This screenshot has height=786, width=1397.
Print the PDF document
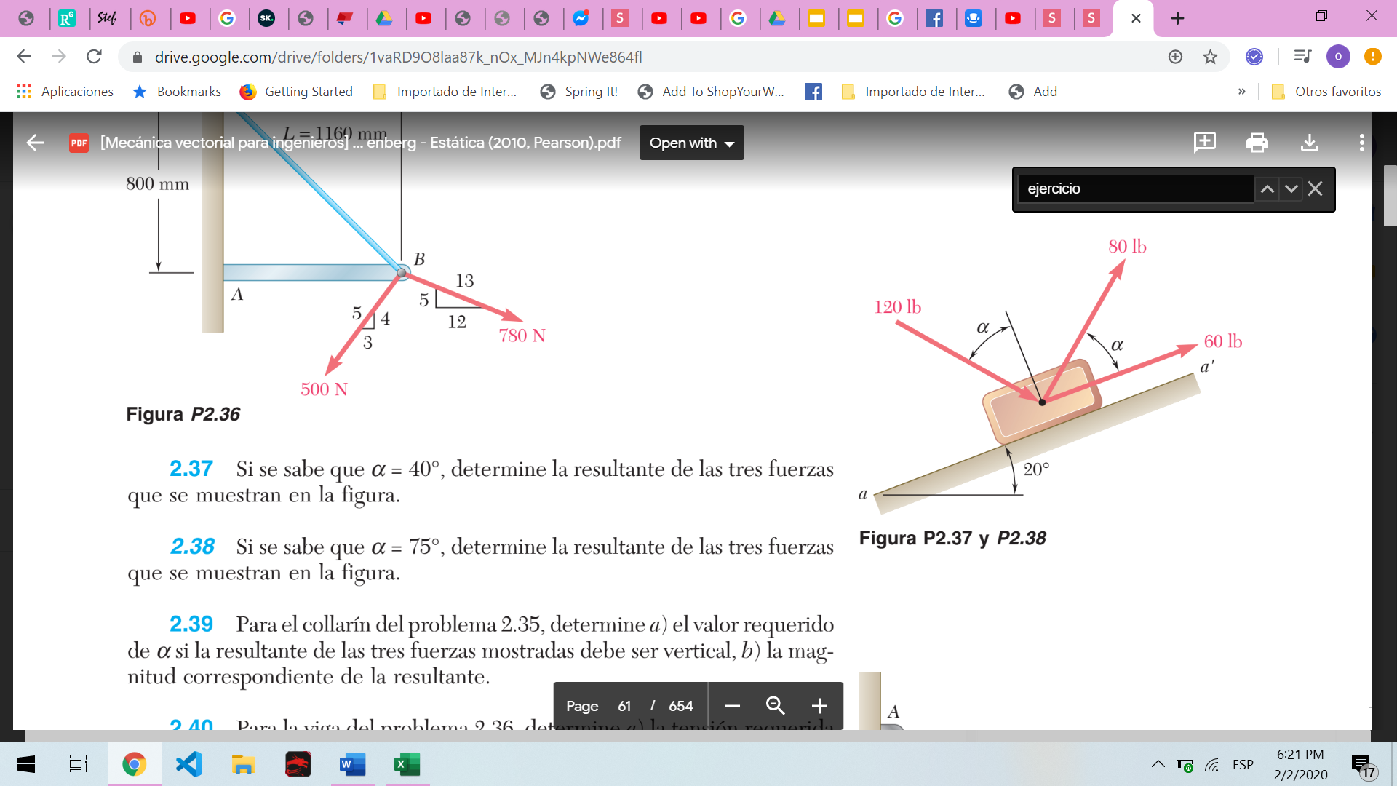click(1257, 143)
